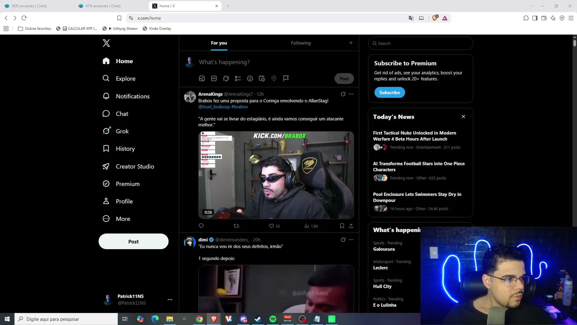Click the X Search field
The height and width of the screenshot is (325, 577).
point(421,43)
